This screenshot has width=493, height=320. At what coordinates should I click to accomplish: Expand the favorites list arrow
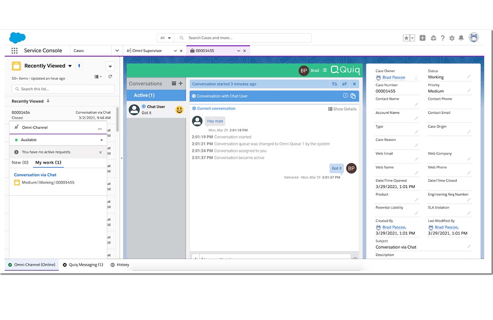pos(412,38)
